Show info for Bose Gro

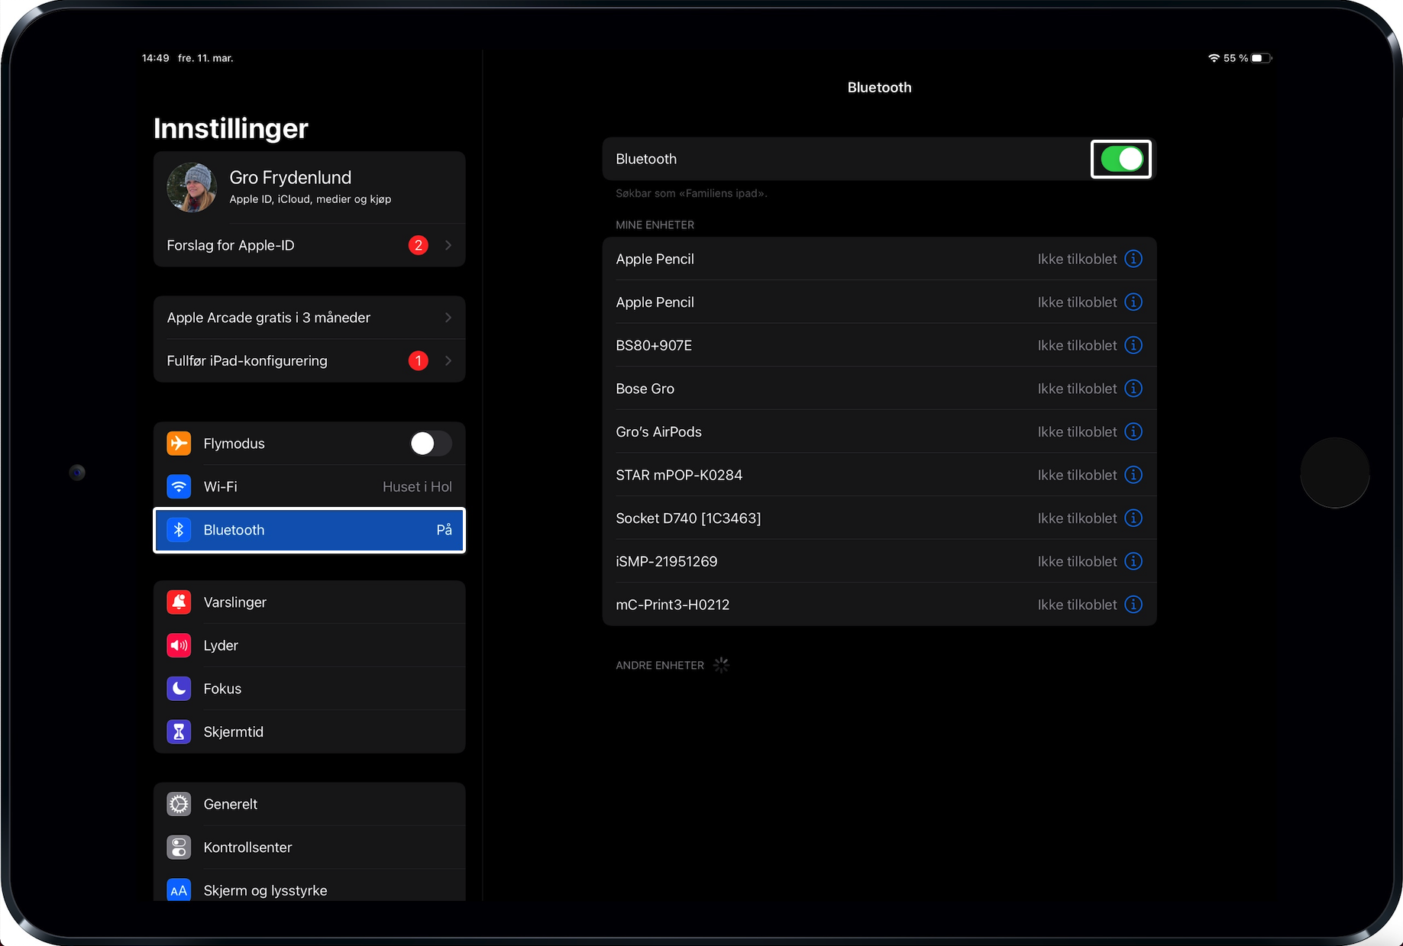point(1133,389)
